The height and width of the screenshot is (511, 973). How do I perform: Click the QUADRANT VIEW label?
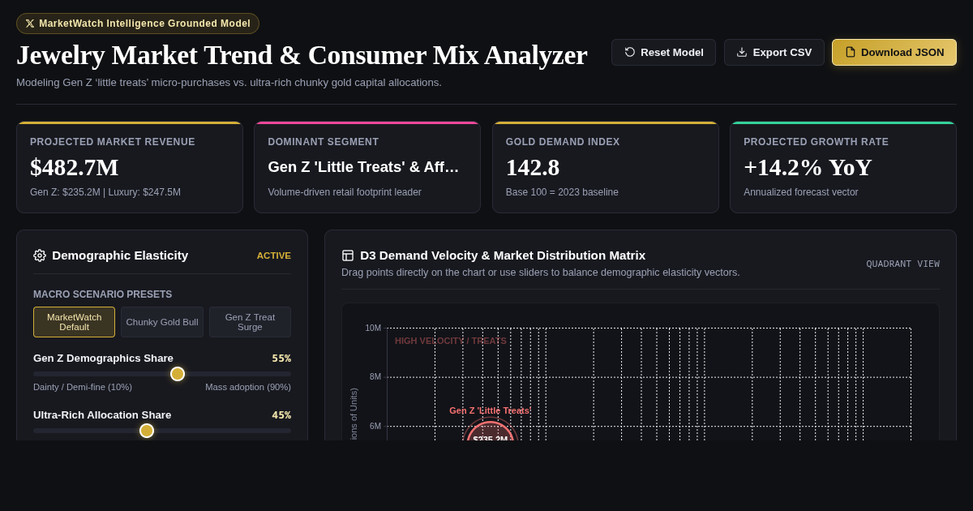pos(902,264)
